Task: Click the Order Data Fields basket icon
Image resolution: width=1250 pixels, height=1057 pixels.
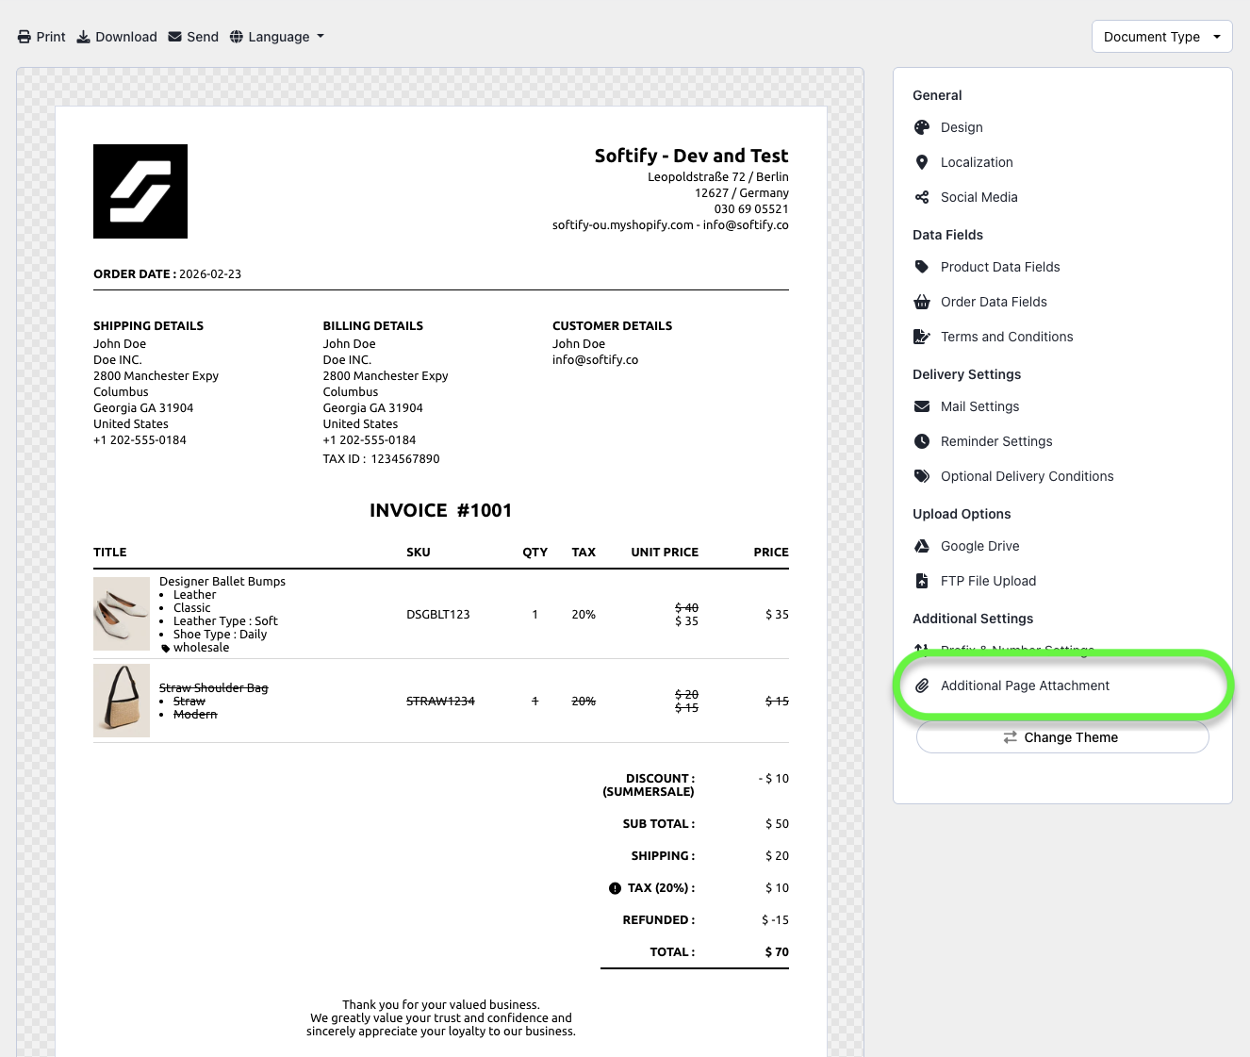Action: (x=922, y=302)
